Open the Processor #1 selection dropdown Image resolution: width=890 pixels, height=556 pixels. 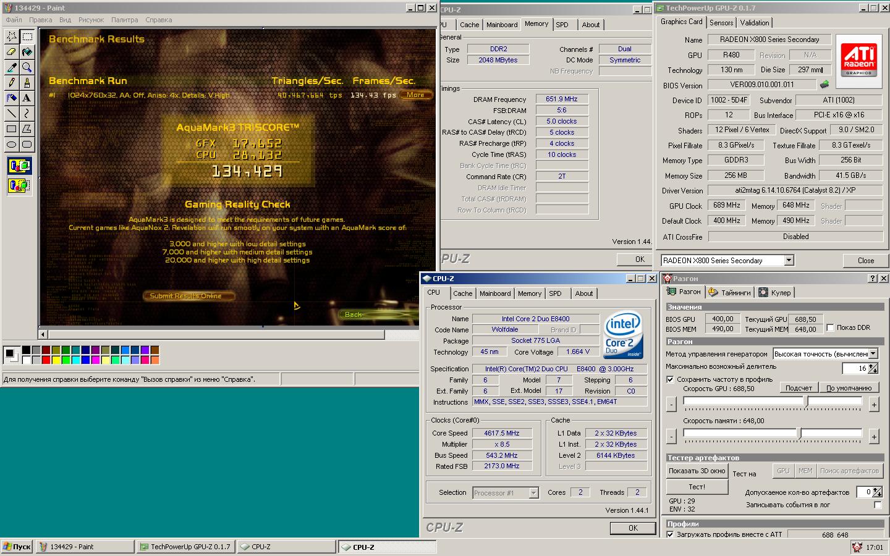(x=533, y=493)
